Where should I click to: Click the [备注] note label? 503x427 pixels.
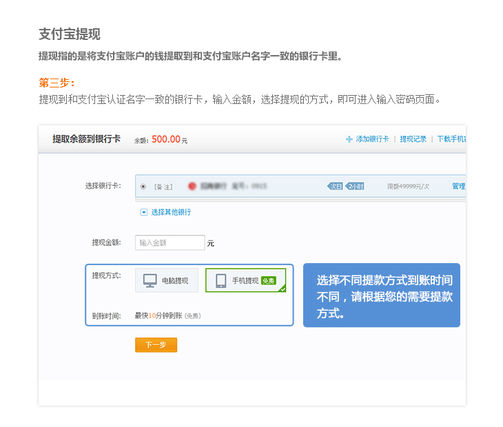click(x=163, y=187)
